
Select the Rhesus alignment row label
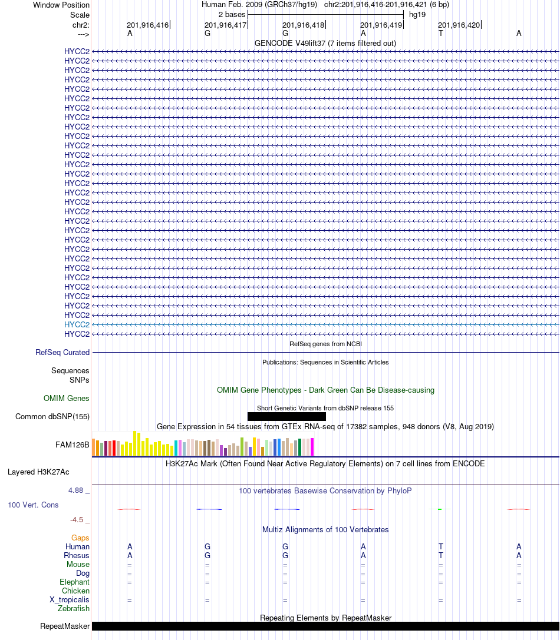(x=77, y=555)
